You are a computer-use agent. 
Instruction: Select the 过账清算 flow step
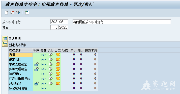21,84
